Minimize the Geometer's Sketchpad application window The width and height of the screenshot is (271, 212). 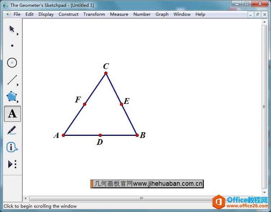pyautogui.click(x=237, y=4)
